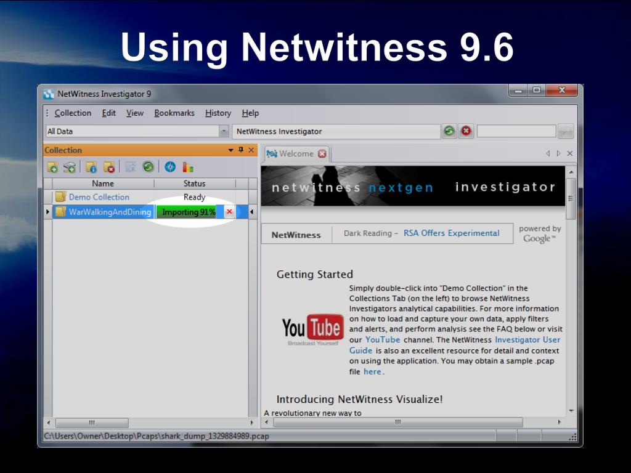This screenshot has height=473, width=631.
Task: Click the blue compass Navigate icon
Action: [170, 166]
